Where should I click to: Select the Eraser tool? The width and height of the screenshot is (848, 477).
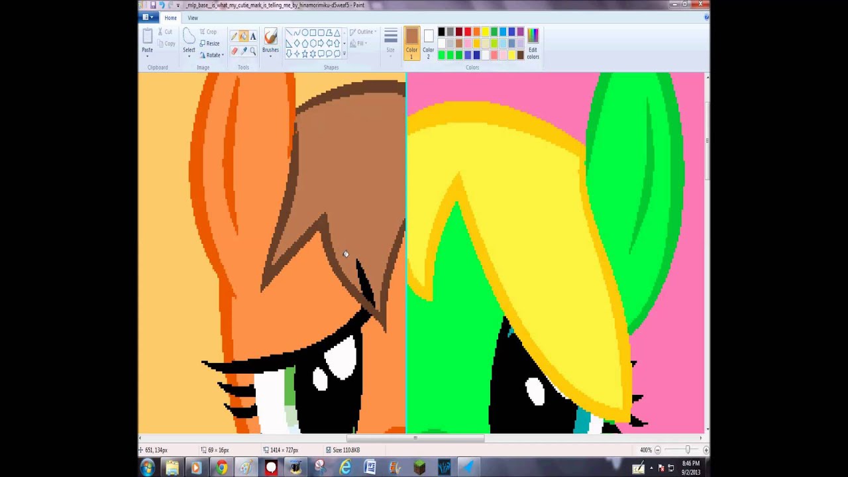pos(235,51)
